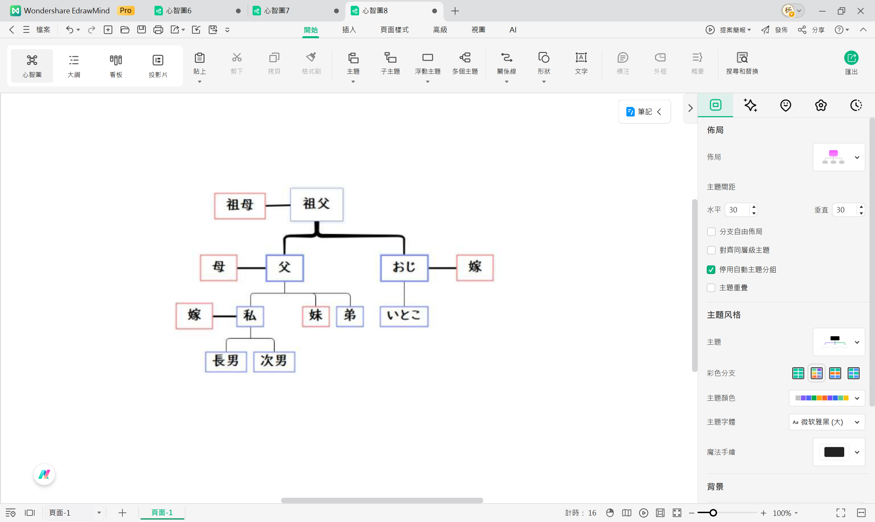Click the black hand-drawn style (魔法手繪) swatch

point(834,452)
